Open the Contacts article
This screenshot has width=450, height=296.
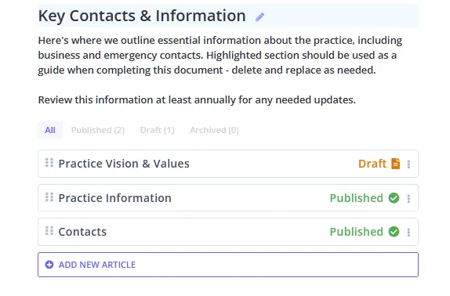coord(82,232)
